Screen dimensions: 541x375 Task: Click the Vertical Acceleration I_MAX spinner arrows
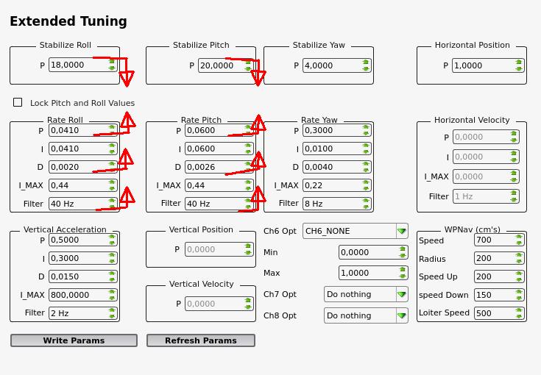click(x=112, y=295)
